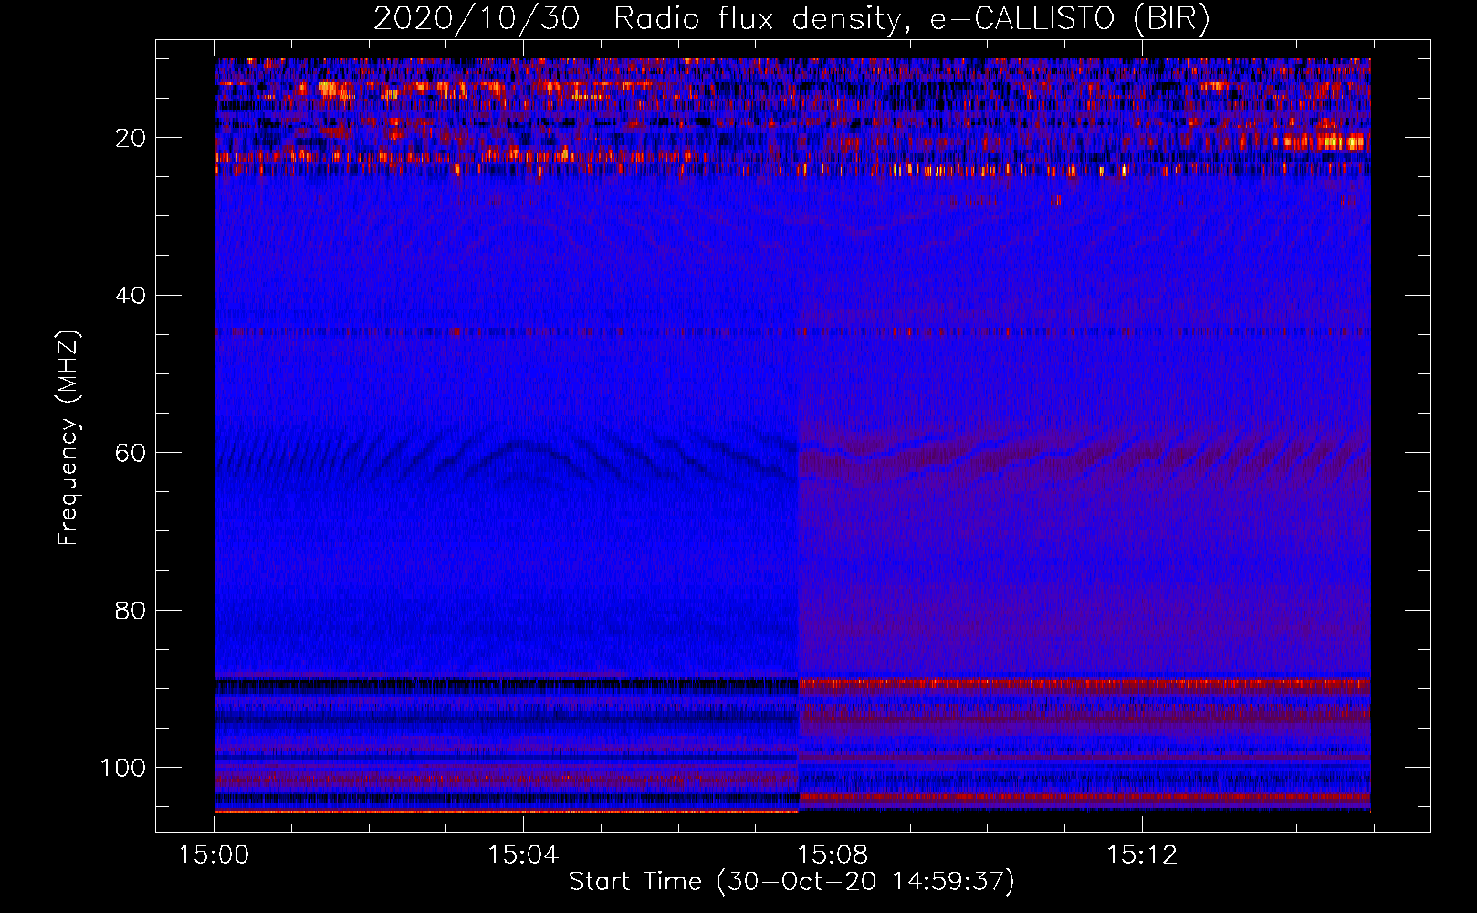Click the 20 frequency tick label
Image resolution: width=1477 pixels, height=913 pixels.
pyautogui.click(x=131, y=138)
